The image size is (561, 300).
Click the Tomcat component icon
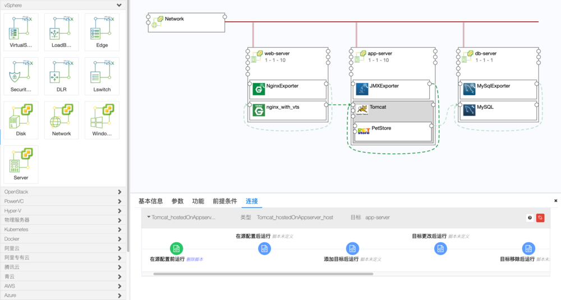362,110
